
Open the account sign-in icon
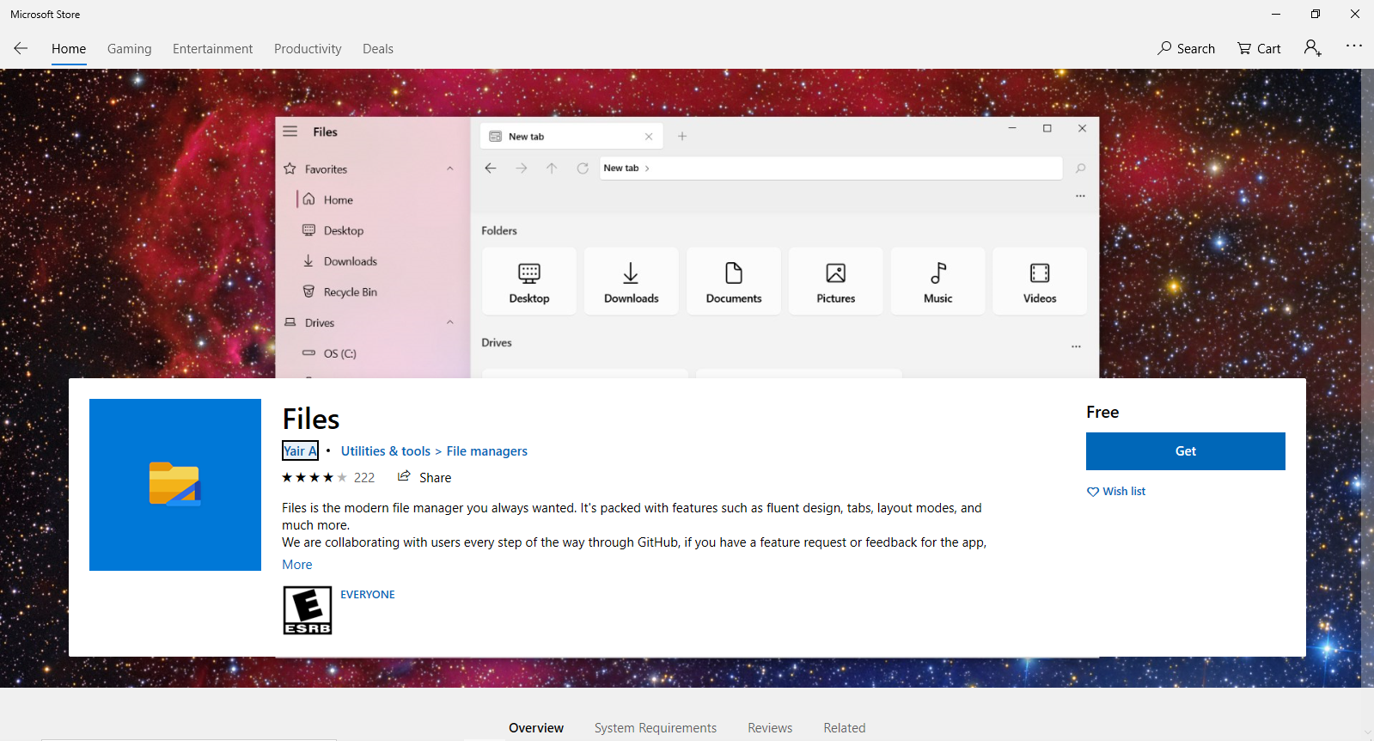(1312, 48)
